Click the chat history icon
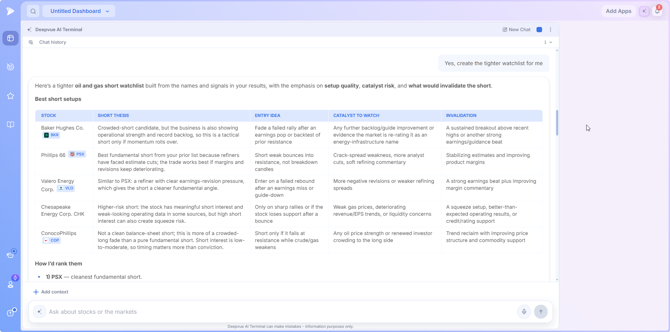 31,42
